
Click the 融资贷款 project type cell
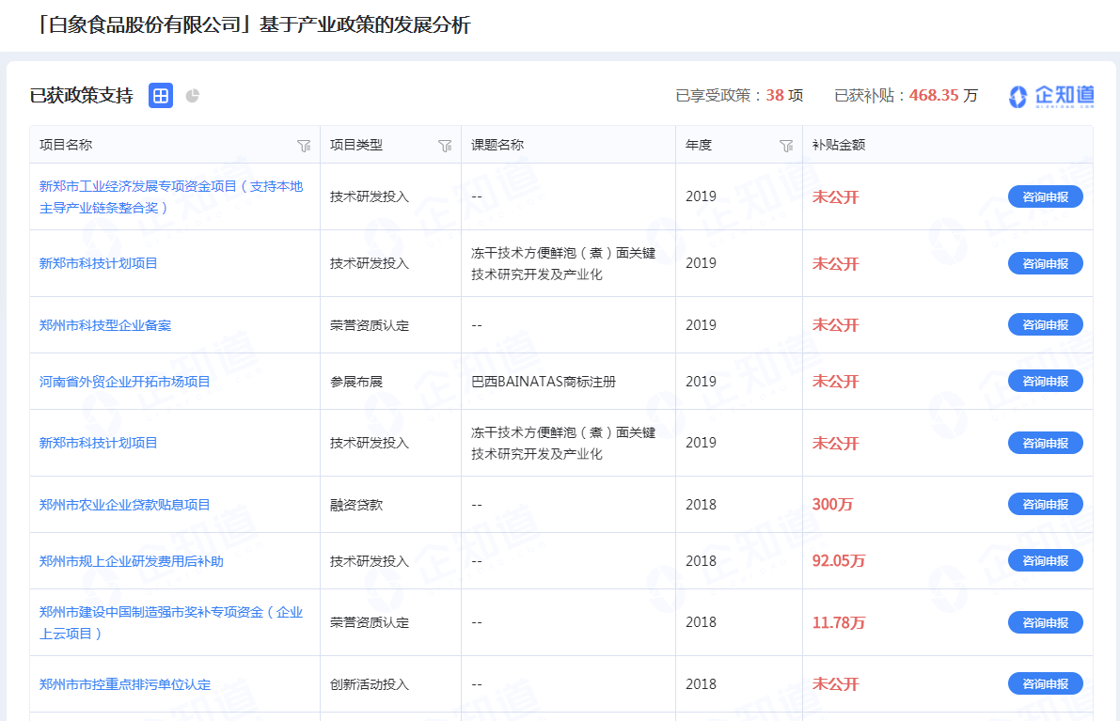(x=356, y=506)
